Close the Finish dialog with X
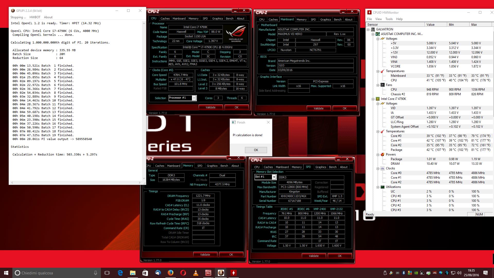The height and width of the screenshot is (278, 494). [x=268, y=122]
